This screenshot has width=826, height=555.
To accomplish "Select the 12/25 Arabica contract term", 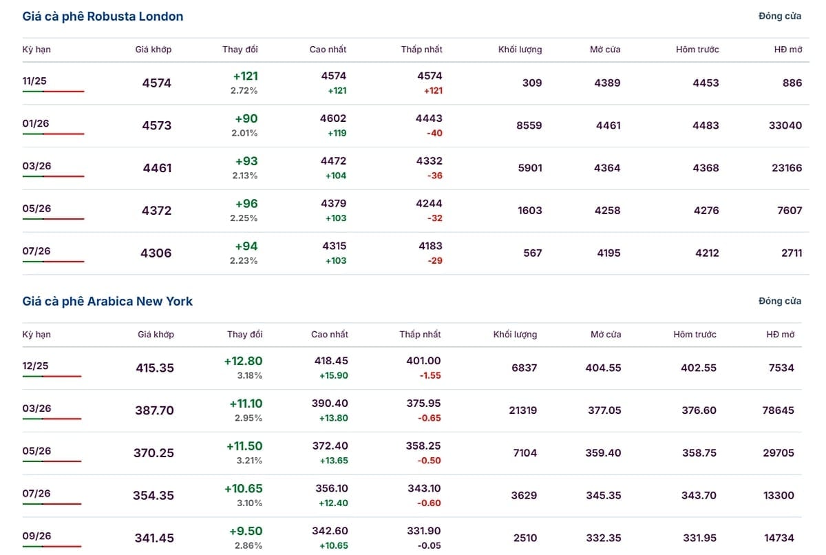I will point(36,366).
